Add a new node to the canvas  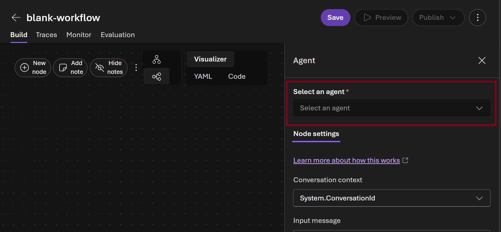[33, 68]
